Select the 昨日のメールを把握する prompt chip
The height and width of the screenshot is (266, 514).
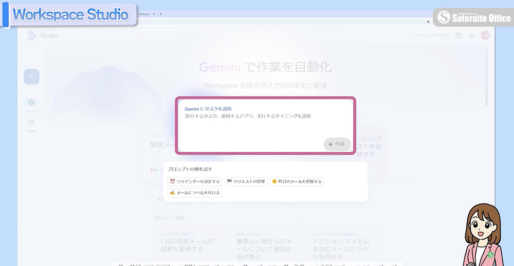coord(297,181)
